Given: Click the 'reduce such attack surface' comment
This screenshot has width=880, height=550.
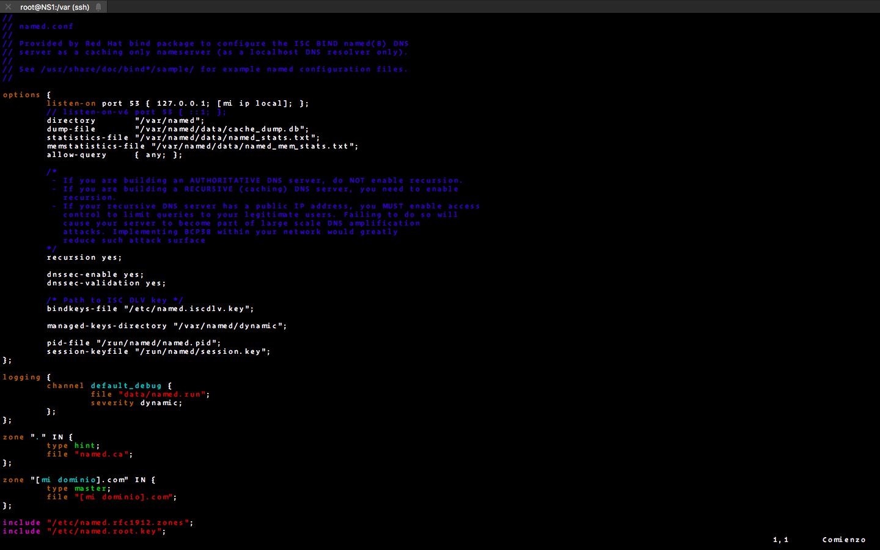Looking at the screenshot, I should tap(134, 240).
